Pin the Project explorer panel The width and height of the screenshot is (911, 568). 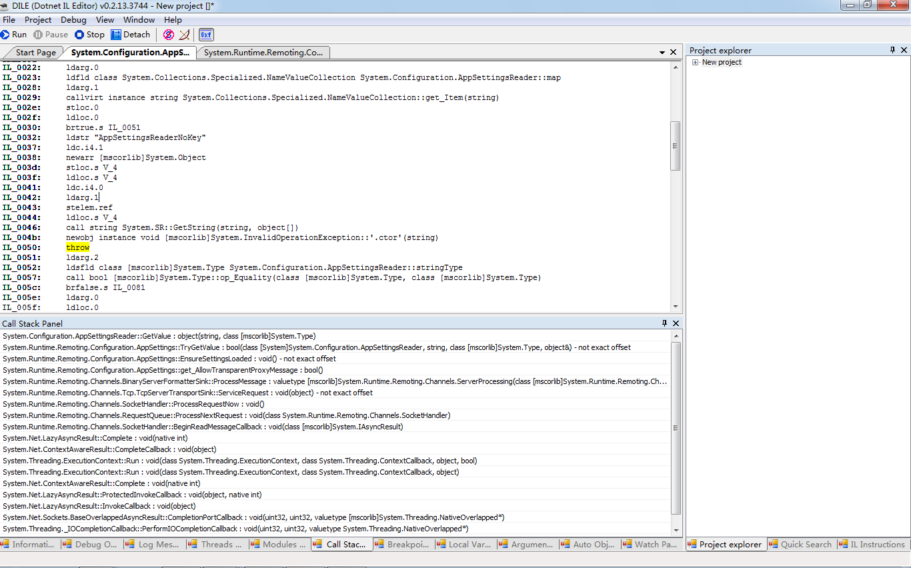pyautogui.click(x=892, y=50)
